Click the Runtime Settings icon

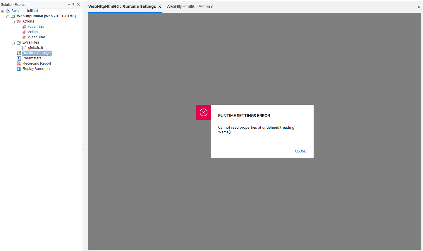point(19,53)
